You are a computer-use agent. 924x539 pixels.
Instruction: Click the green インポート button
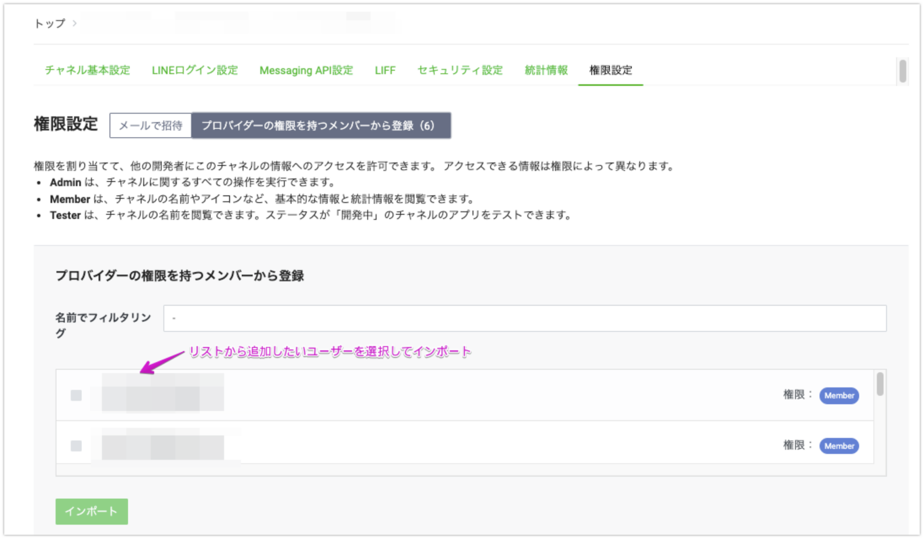coord(91,511)
